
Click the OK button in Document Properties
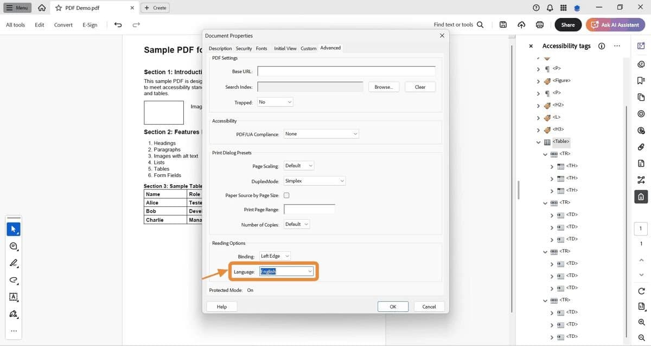(x=392, y=306)
